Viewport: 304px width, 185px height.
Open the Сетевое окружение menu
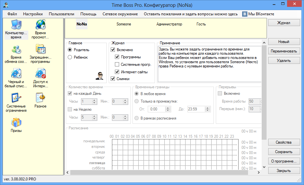tap(120, 14)
